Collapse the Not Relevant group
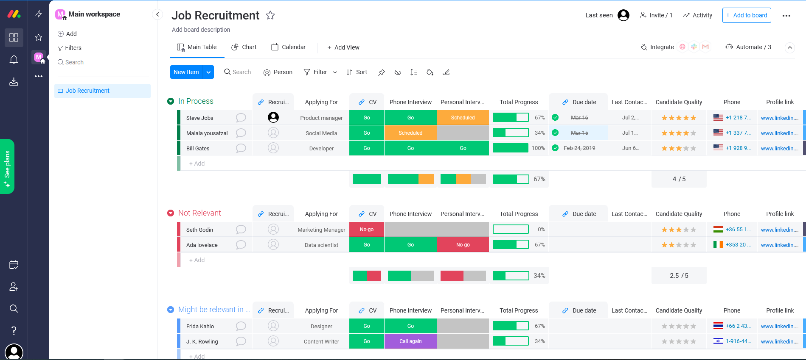The image size is (806, 360). coord(171,213)
